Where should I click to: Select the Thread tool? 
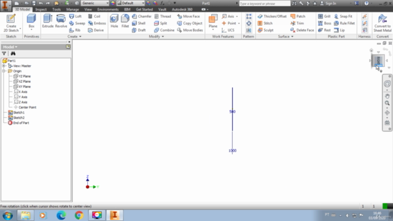[163, 17]
